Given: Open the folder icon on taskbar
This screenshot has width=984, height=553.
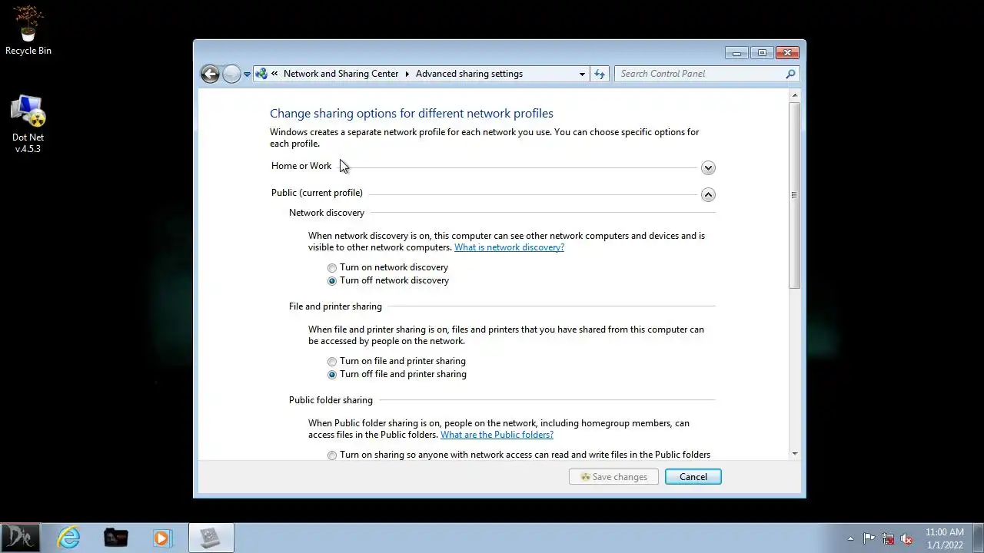Looking at the screenshot, I should tap(116, 538).
